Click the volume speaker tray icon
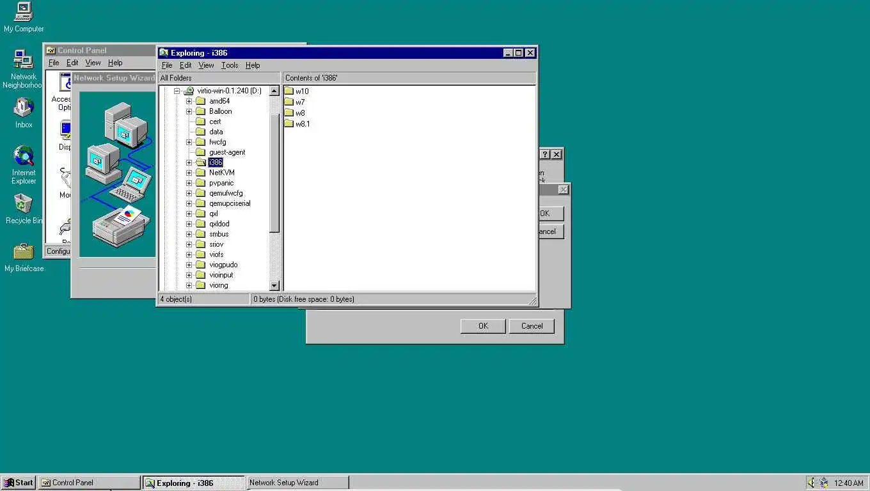 pos(812,483)
